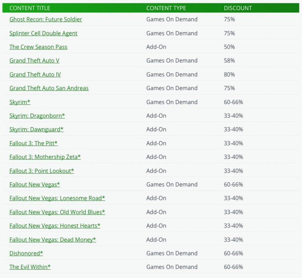Open The Crew Season Pass link
302x278 pixels.
click(x=39, y=47)
